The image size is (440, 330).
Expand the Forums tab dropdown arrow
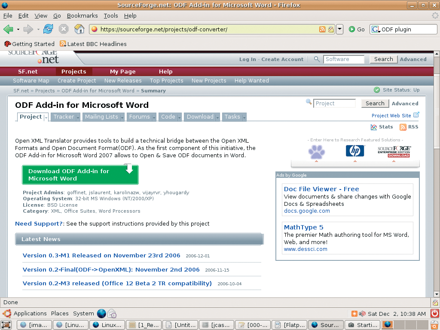point(154,118)
